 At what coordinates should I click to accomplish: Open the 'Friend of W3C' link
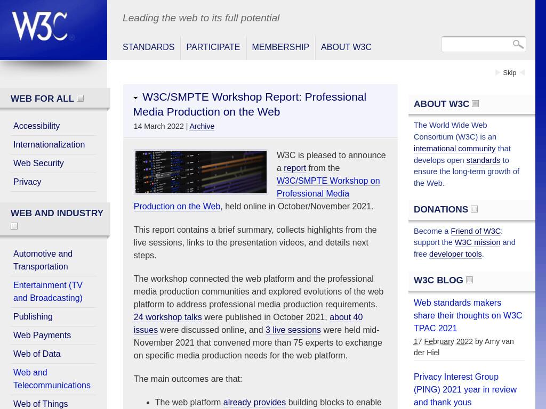tap(476, 231)
